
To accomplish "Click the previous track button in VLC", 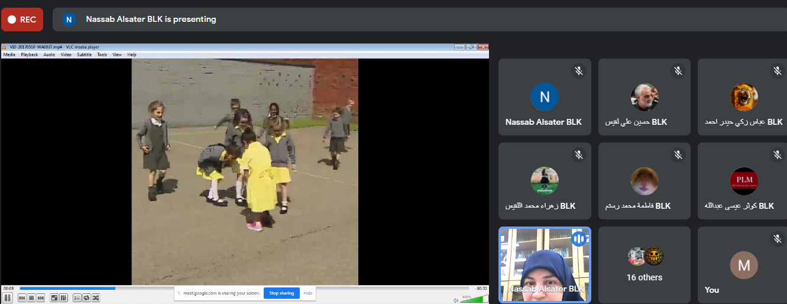I will click(22, 297).
